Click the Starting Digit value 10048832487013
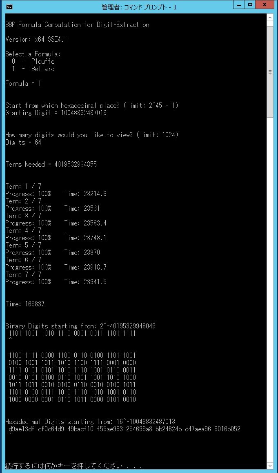Image resolution: width=278 pixels, height=473 pixels. (84, 113)
